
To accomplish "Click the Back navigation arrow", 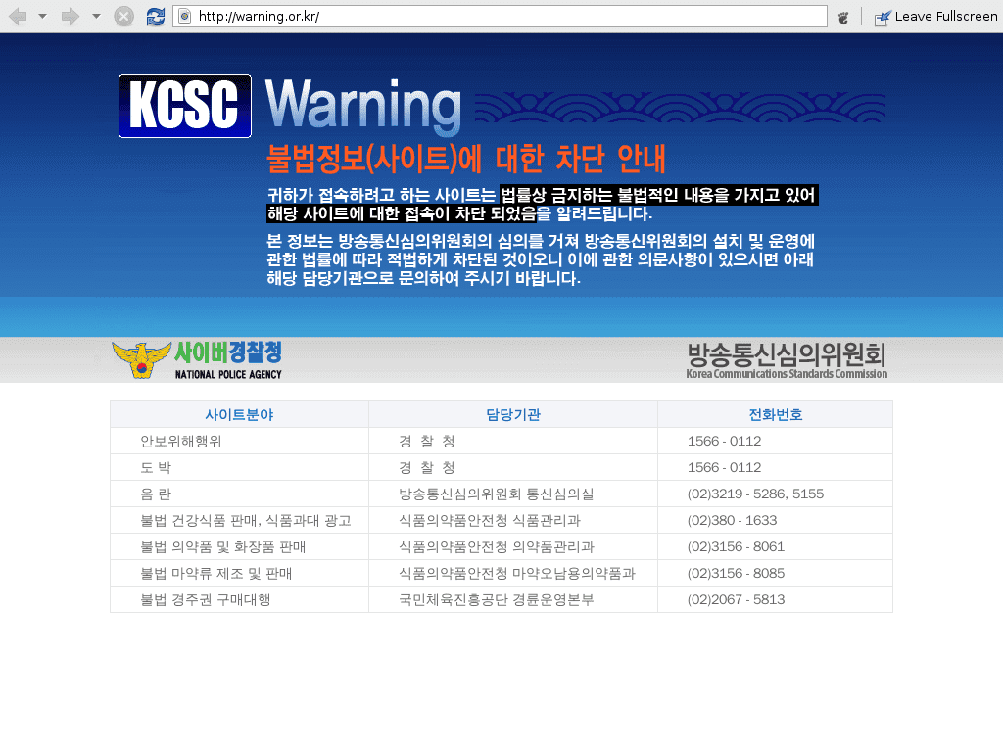I will (18, 16).
